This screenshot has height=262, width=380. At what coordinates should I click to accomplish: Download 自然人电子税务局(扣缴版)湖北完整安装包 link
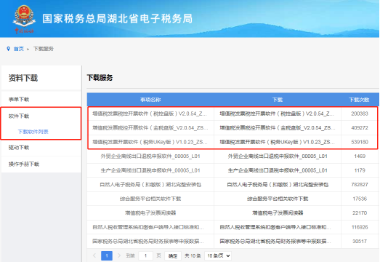[278, 185]
